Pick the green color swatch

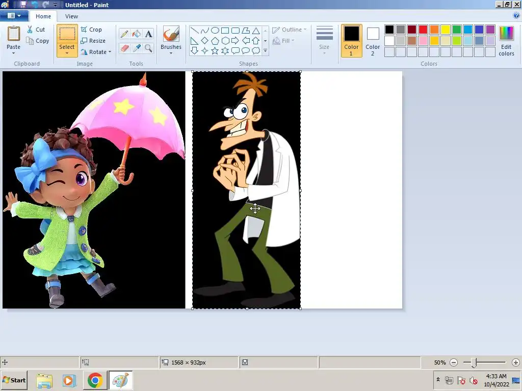point(456,30)
